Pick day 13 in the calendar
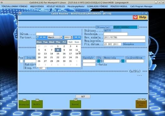The image size is (165, 116). pyautogui.click(x=45, y=53)
